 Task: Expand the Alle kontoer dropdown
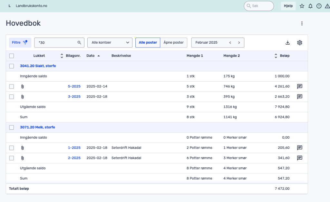(x=110, y=43)
